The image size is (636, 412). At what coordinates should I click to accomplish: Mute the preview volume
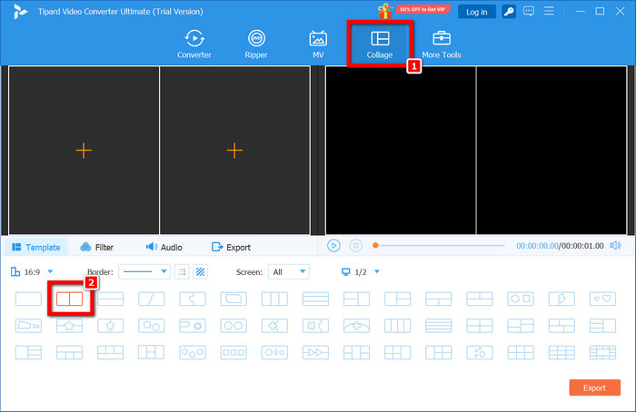(615, 246)
